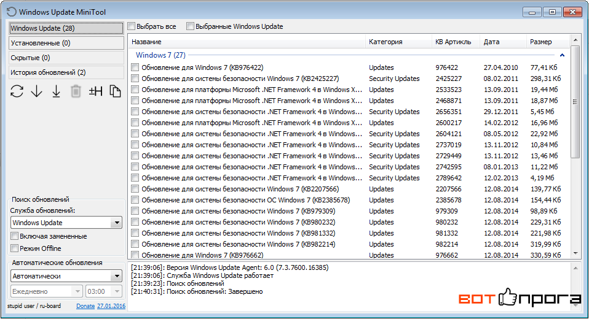
Task: Sort by the Категория column header
Action: (398, 42)
